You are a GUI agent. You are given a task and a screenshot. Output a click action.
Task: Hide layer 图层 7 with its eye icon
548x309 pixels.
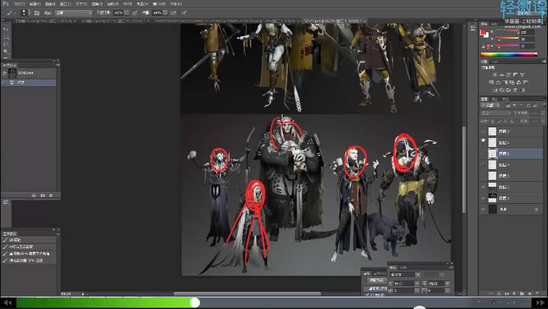pyautogui.click(x=483, y=132)
